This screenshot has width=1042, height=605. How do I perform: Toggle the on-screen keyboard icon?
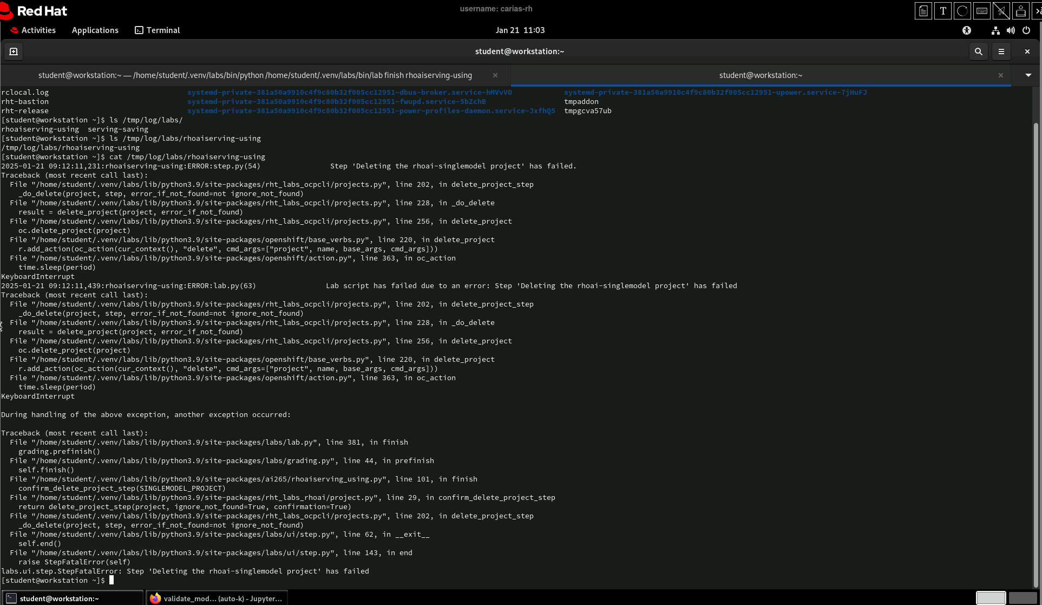[981, 11]
